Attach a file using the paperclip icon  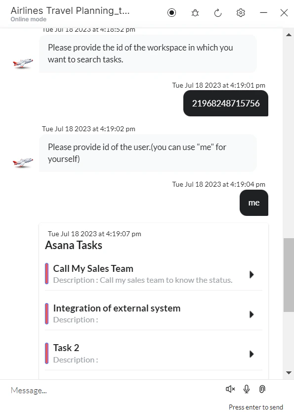click(262, 390)
